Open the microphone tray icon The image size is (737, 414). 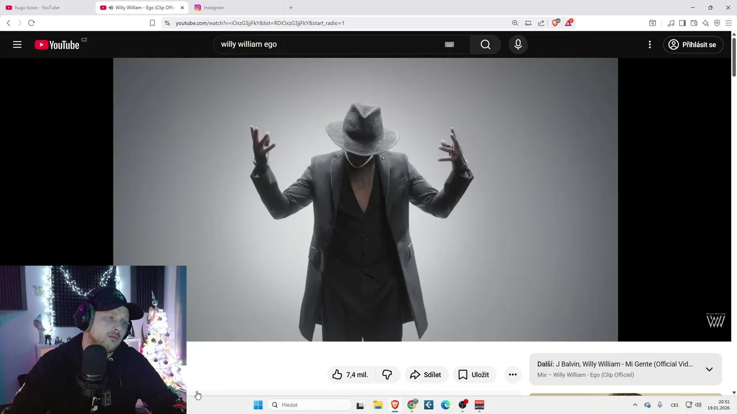(660, 405)
